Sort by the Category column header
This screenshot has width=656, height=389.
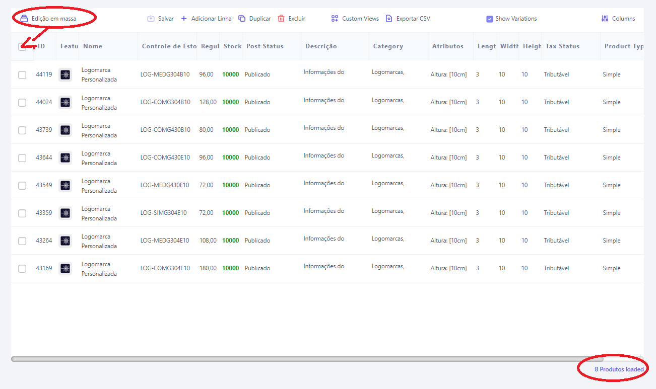(x=388, y=46)
